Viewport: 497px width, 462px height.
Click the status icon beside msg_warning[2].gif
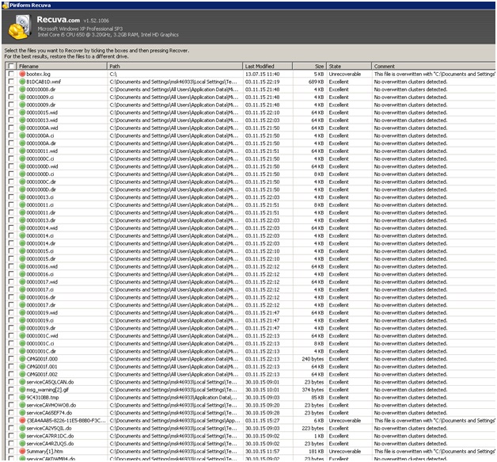[22, 390]
